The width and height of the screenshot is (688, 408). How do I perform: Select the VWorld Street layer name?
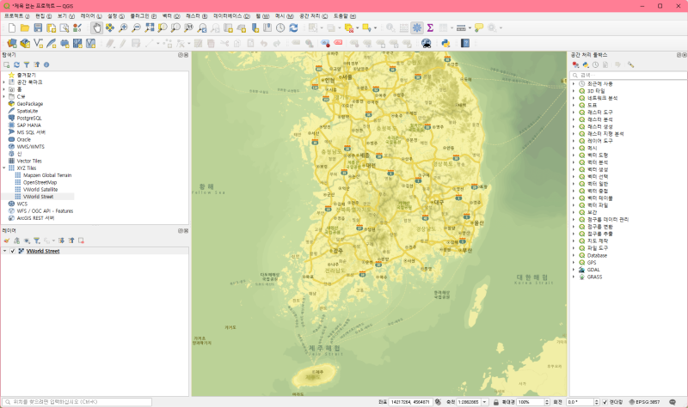[x=43, y=251]
